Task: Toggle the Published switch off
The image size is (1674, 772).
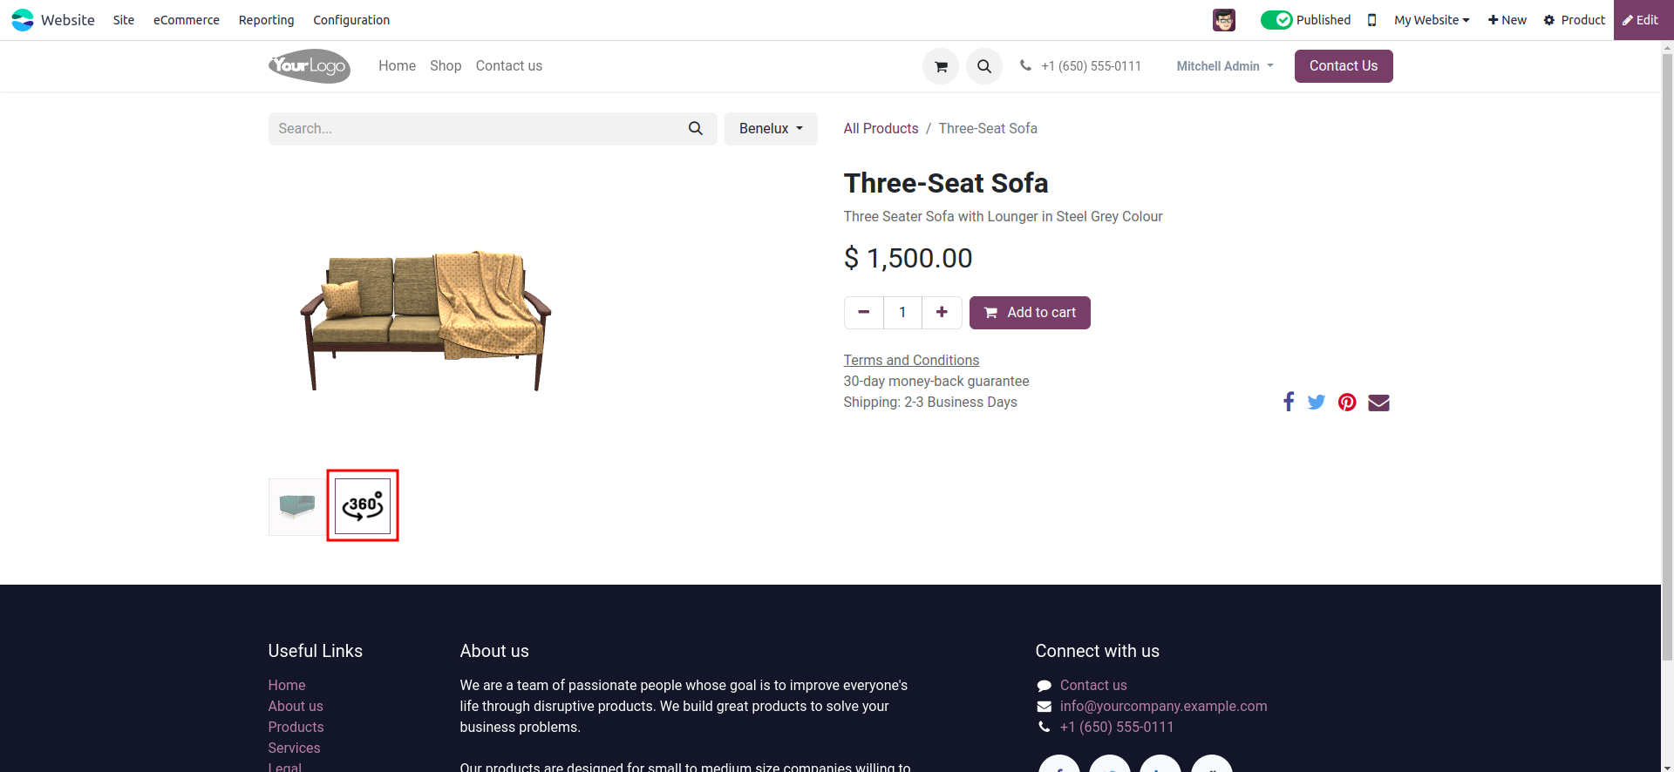Action: 1276,20
